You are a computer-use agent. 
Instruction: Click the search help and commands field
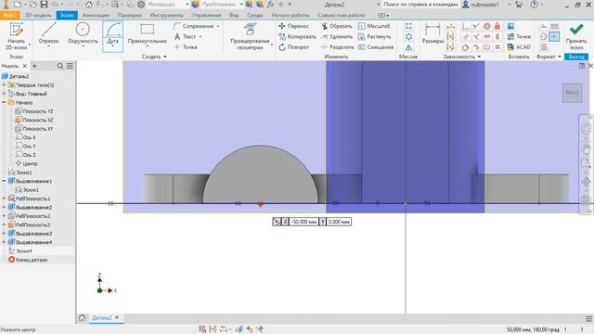coord(420,5)
